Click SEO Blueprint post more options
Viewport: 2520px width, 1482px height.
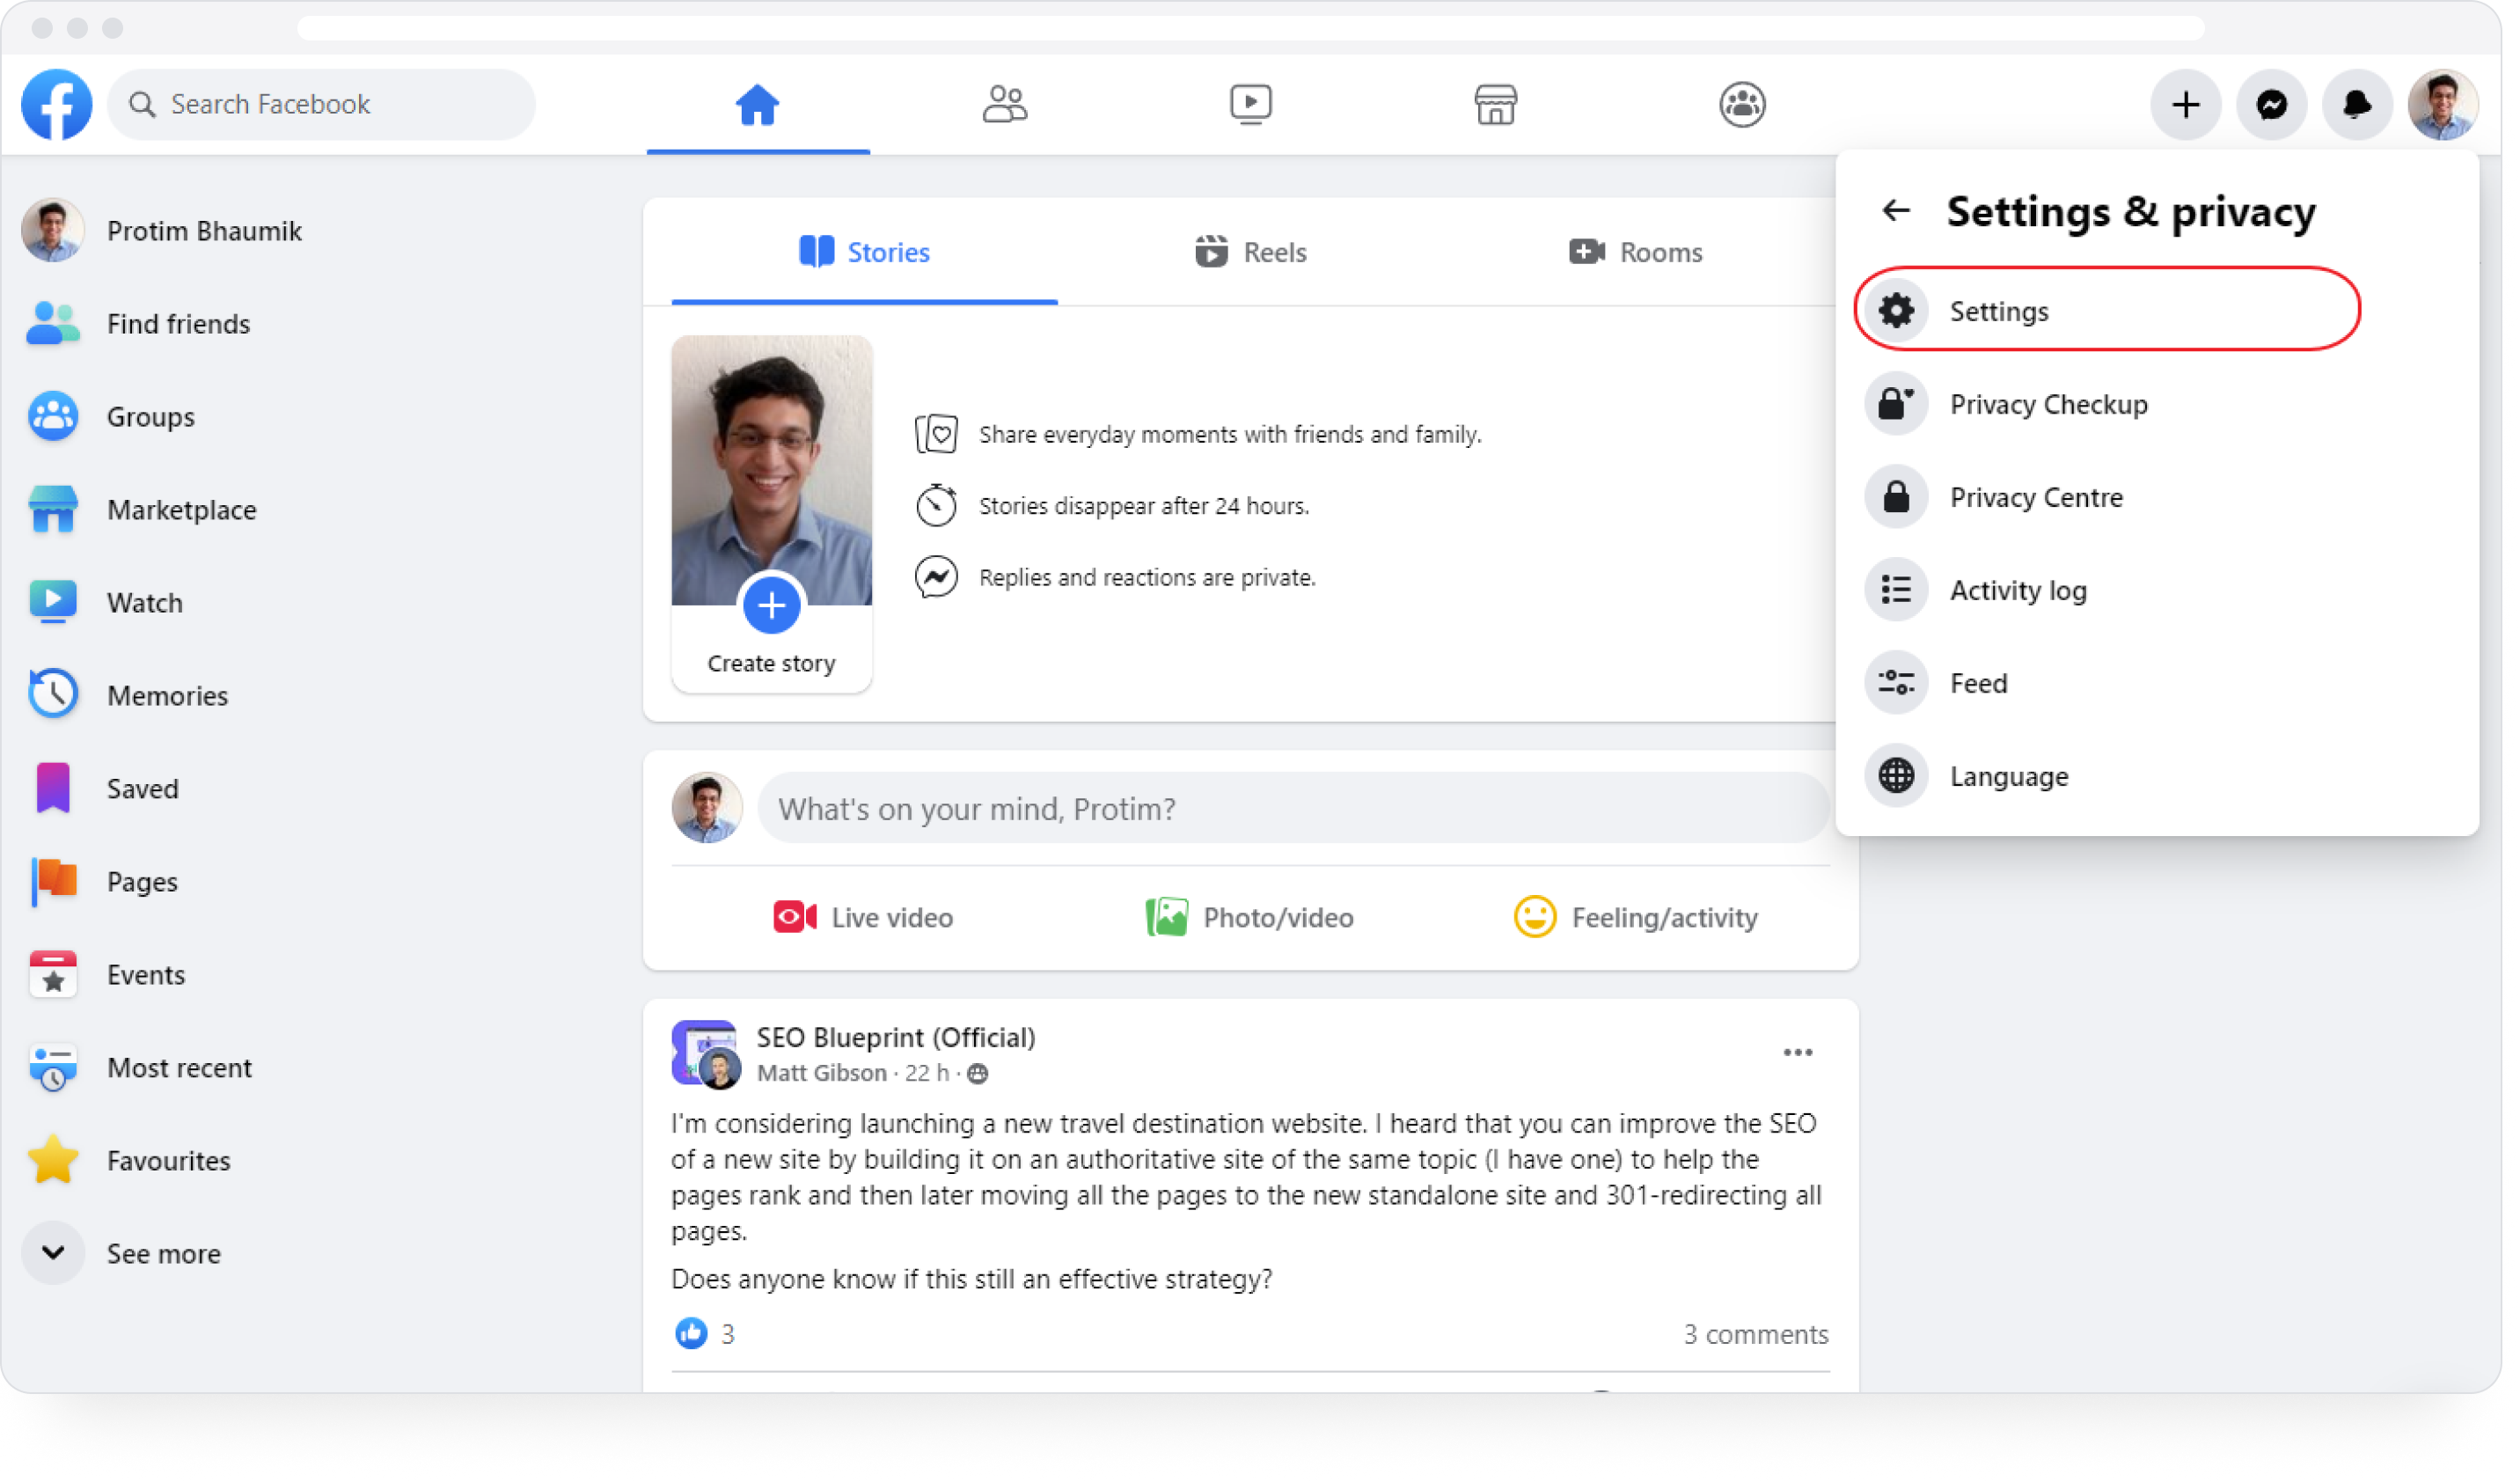coord(1798,1052)
